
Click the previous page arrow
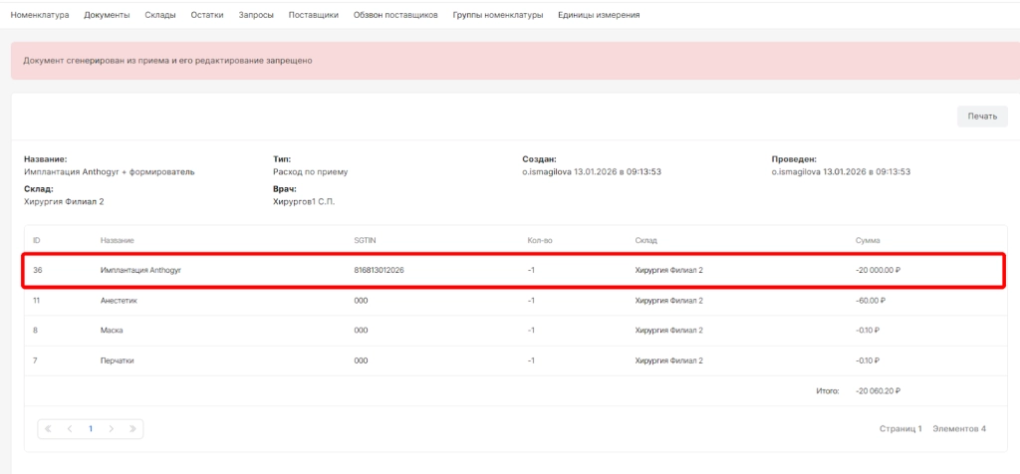click(x=69, y=428)
